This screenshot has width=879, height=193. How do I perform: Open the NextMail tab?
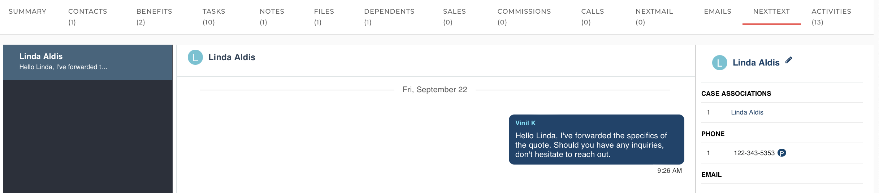pyautogui.click(x=654, y=17)
